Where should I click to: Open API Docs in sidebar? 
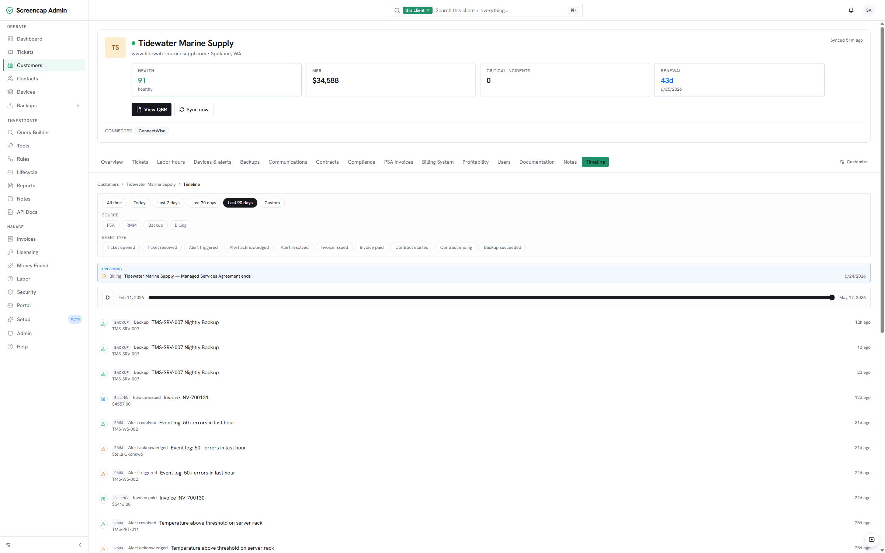click(44, 212)
